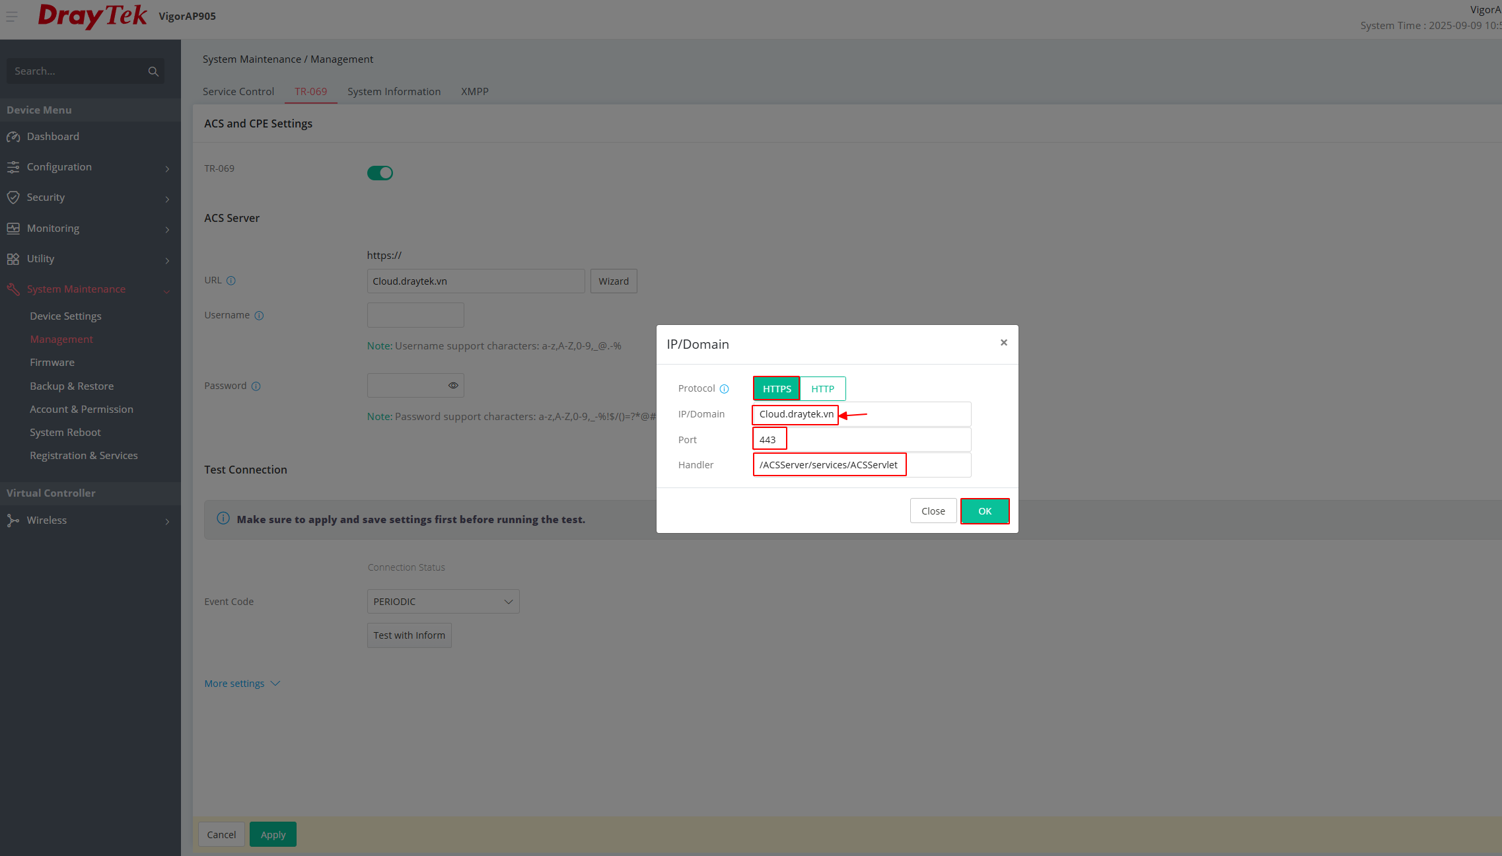Click the hamburger menu beside the DrayTek logo
The image size is (1502, 856).
coord(12,17)
